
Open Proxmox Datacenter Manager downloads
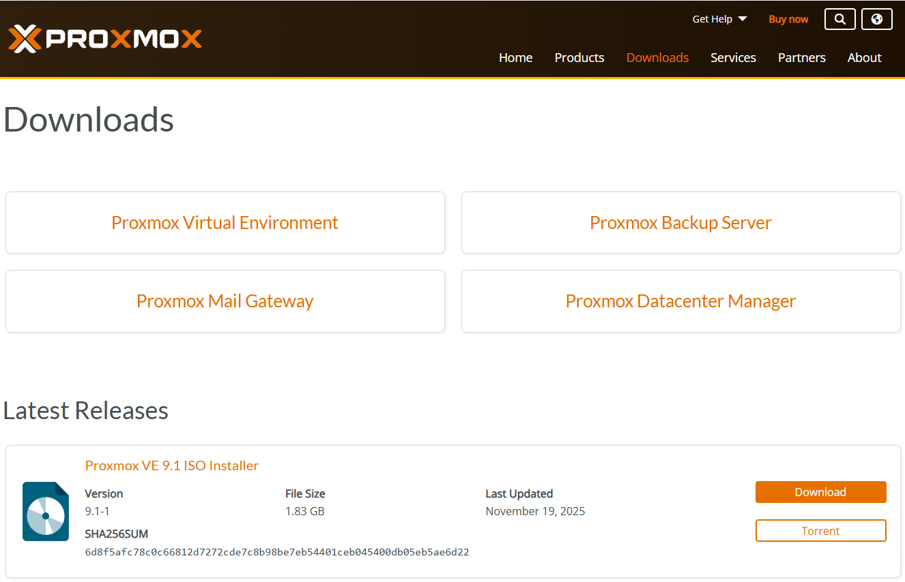pos(680,301)
